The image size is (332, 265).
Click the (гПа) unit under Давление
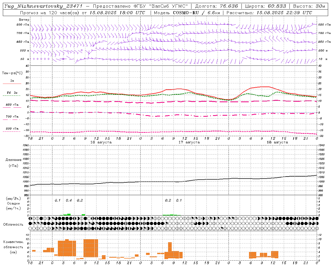13,166
